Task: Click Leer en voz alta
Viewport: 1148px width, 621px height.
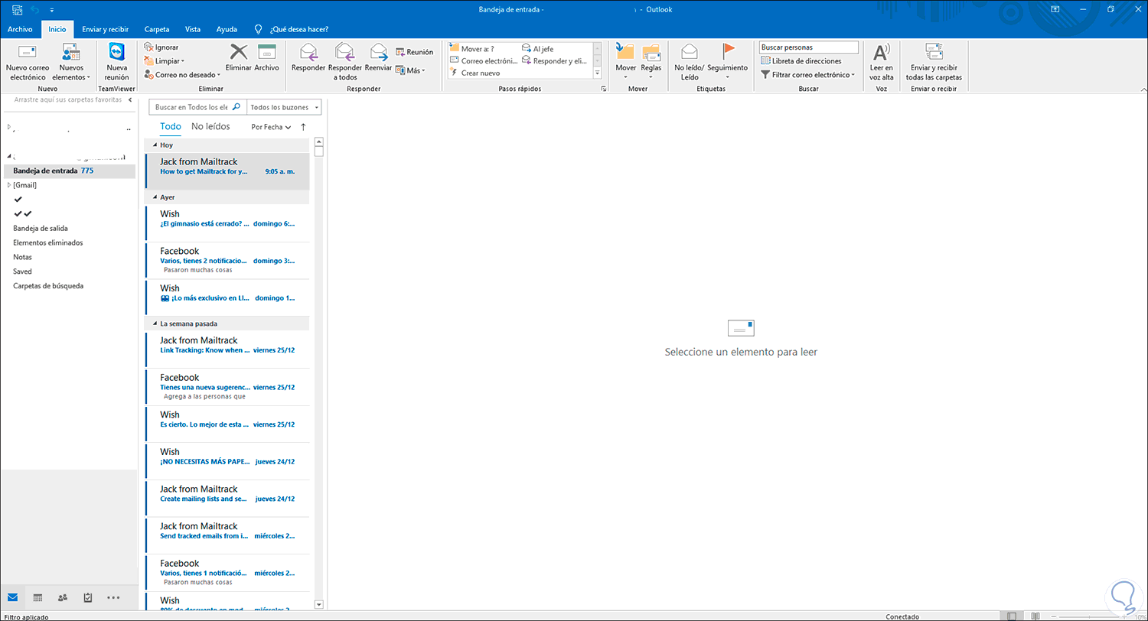Action: pos(882,63)
